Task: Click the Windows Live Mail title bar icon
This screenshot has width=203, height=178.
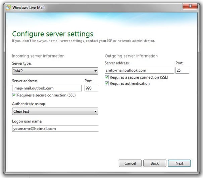Action: click(x=8, y=7)
